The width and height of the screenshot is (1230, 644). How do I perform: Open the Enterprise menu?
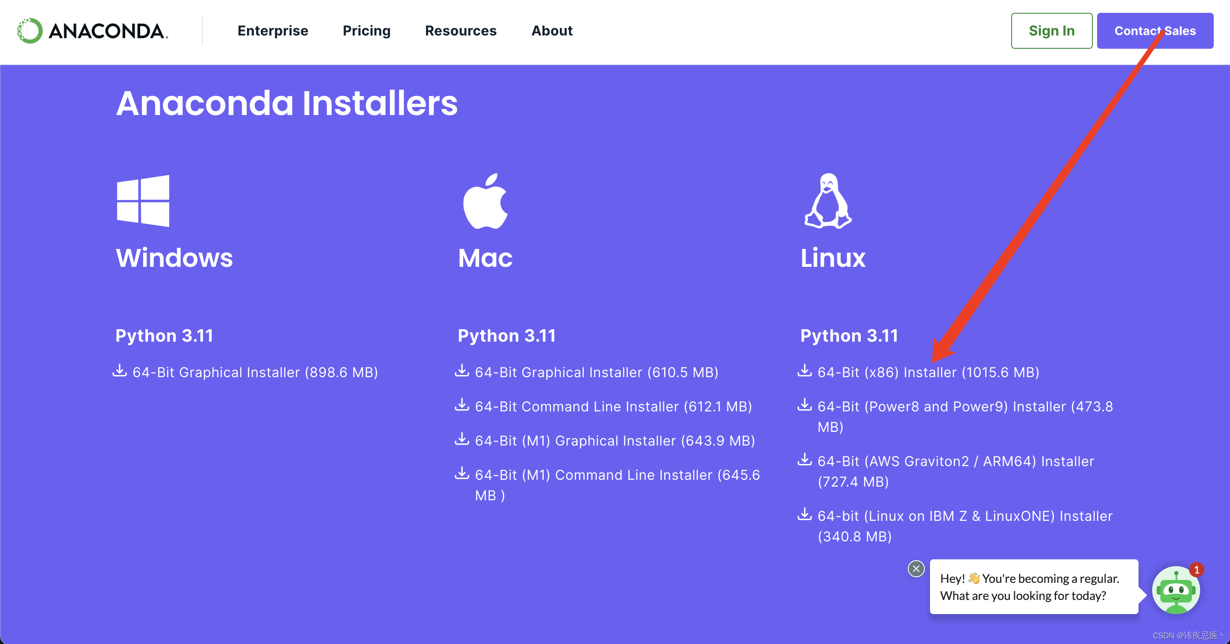tap(273, 31)
